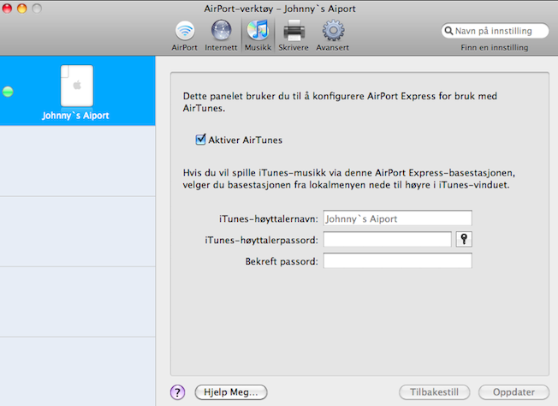Switch to the Internett toolbar pane
Image resolution: width=558 pixels, height=406 pixels.
(x=221, y=36)
